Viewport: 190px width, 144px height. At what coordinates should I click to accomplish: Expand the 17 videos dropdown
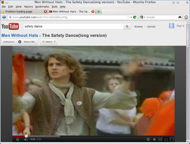click(x=49, y=42)
